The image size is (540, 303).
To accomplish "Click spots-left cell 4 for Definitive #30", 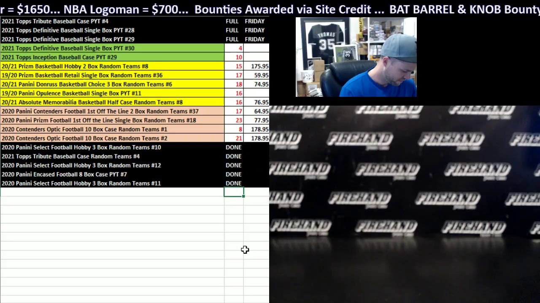I will point(234,48).
